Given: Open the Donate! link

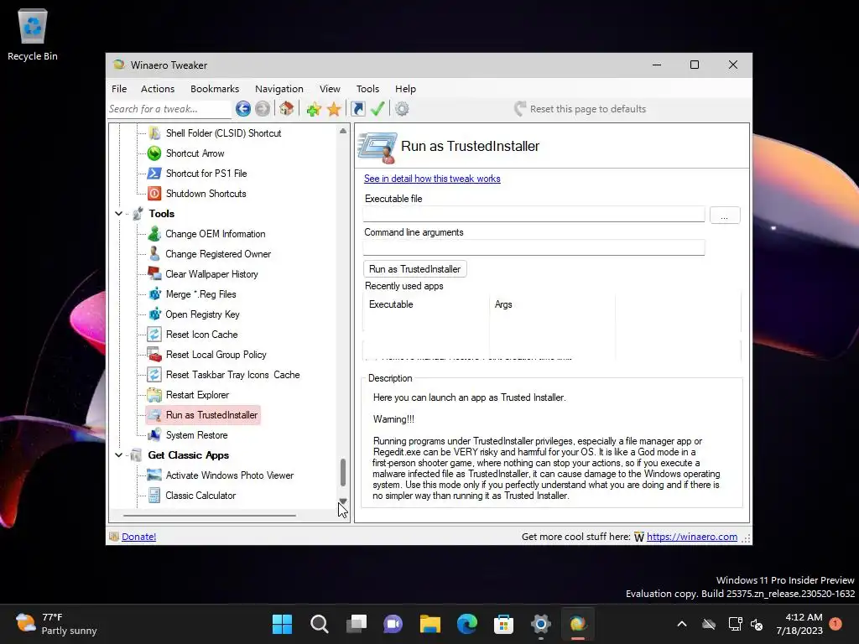Looking at the screenshot, I should pos(138,537).
